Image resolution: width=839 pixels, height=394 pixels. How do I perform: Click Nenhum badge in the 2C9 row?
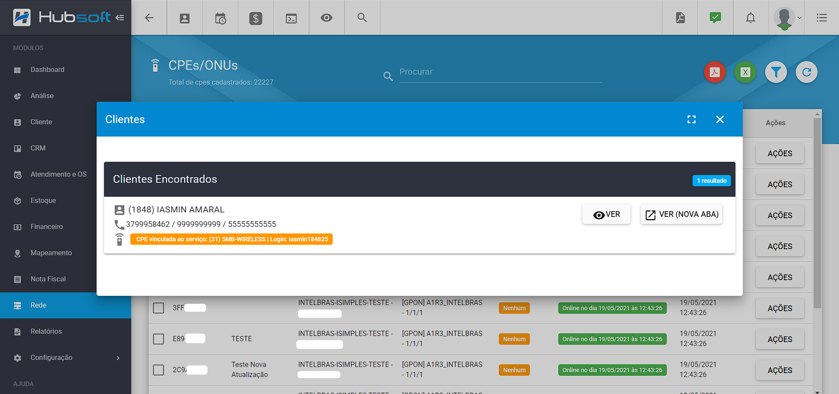coord(514,370)
